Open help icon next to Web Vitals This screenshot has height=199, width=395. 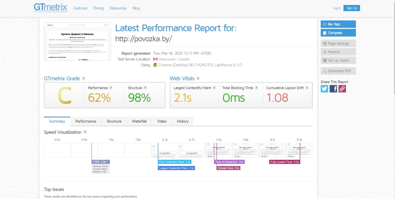[198, 79]
